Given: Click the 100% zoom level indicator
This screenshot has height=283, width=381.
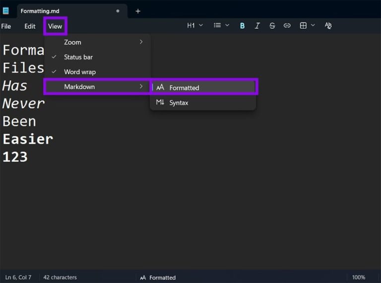Looking at the screenshot, I should pos(359,277).
